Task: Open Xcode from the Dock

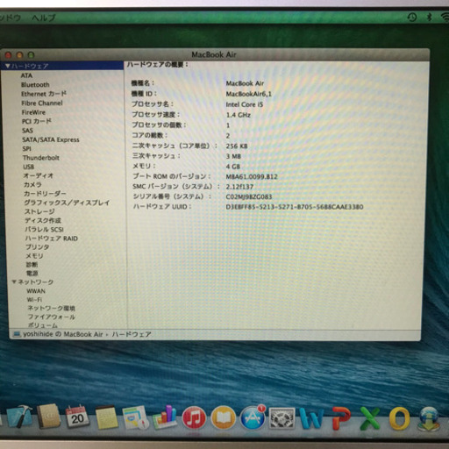Action: coord(20,417)
